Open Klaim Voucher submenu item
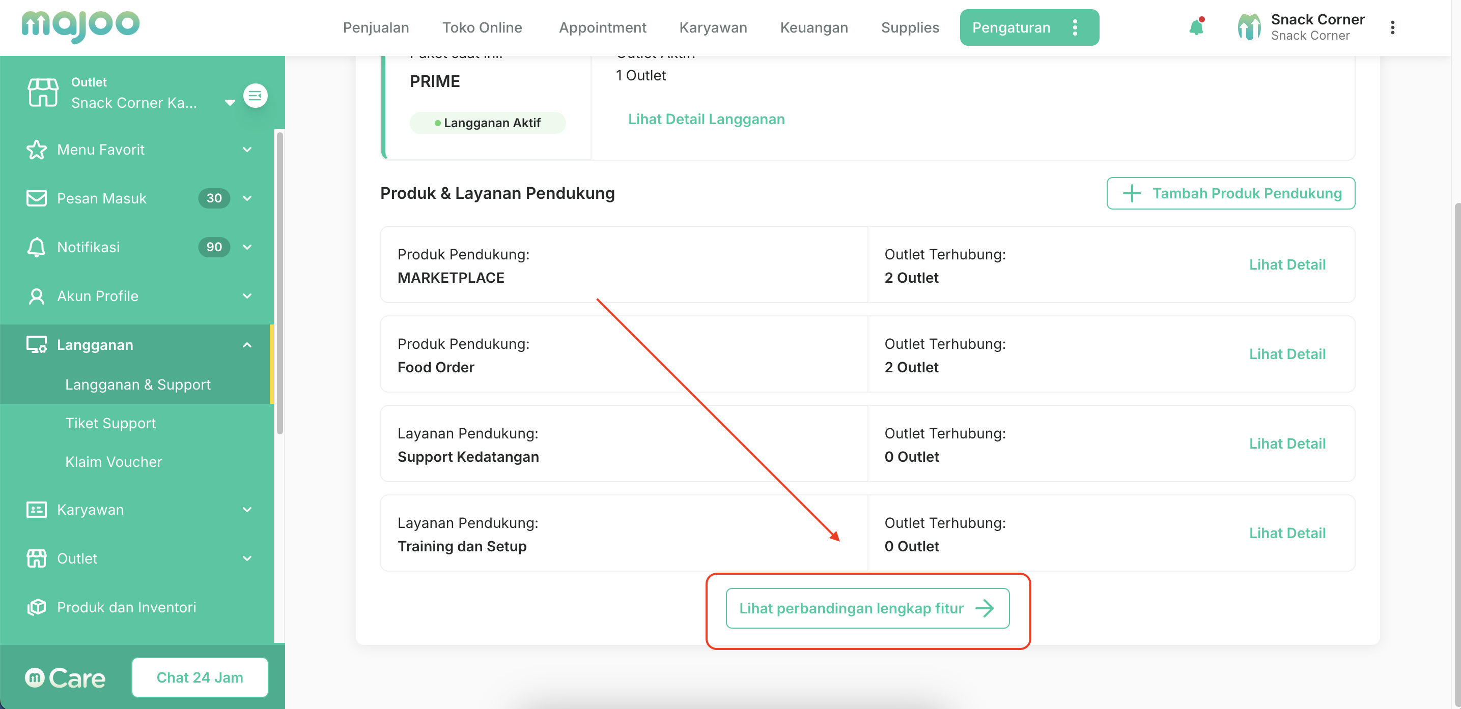This screenshot has width=1461, height=709. coord(114,461)
